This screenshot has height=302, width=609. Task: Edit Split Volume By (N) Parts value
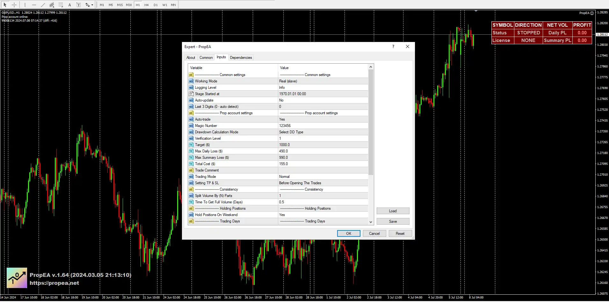(323, 196)
